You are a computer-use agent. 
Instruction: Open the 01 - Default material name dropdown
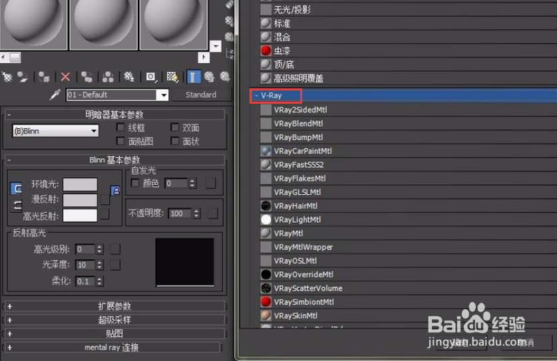(x=163, y=95)
